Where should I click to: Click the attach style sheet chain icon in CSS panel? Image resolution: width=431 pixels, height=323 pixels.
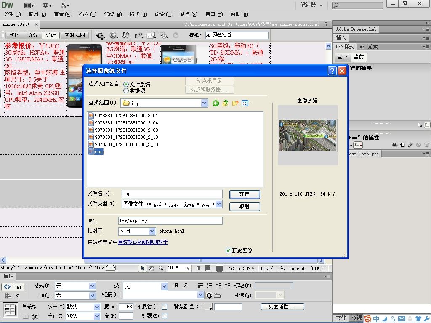(394, 145)
